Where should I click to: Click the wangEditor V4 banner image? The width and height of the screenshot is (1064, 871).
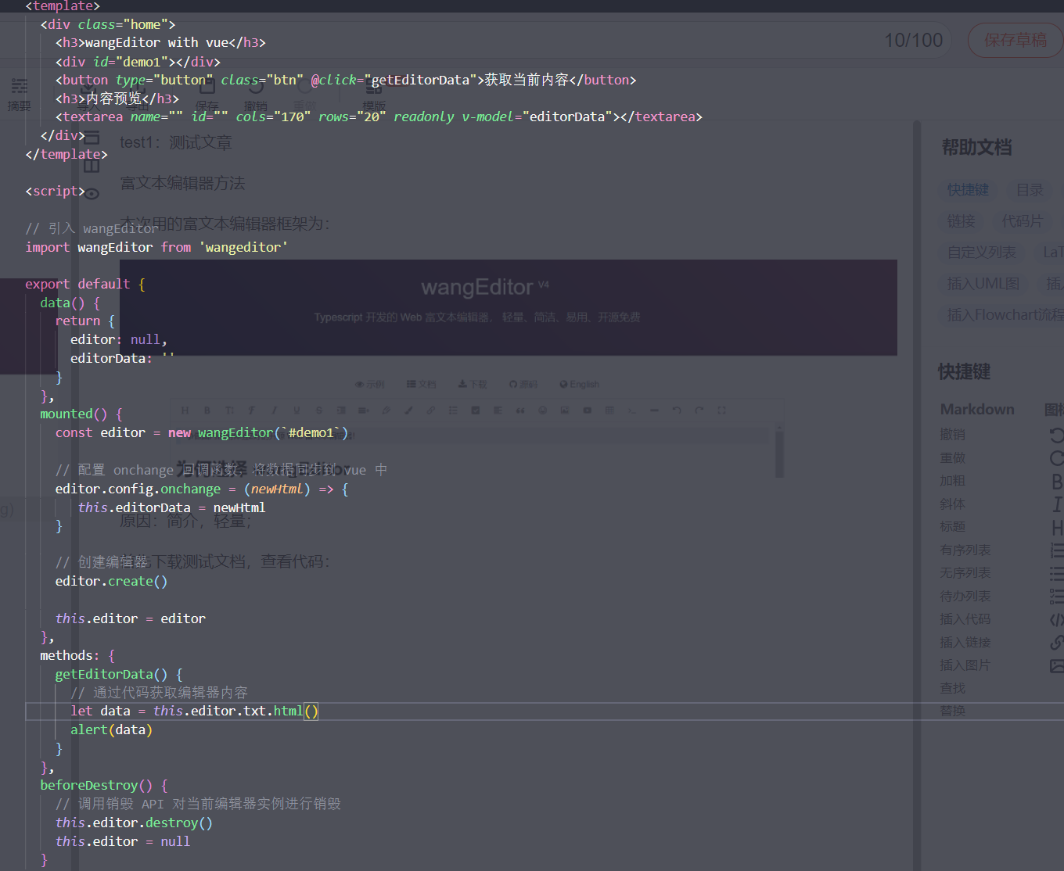pyautogui.click(x=509, y=307)
